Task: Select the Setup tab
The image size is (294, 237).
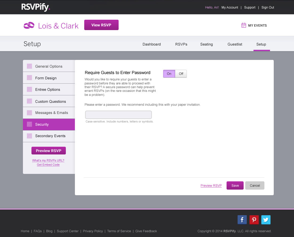Action: tap(261, 44)
